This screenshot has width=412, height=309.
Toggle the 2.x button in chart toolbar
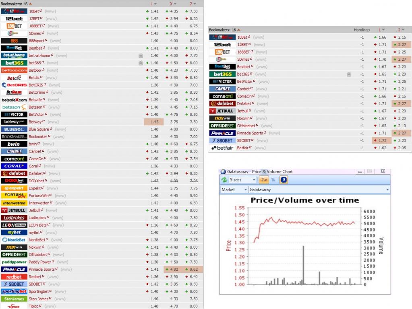(x=264, y=180)
